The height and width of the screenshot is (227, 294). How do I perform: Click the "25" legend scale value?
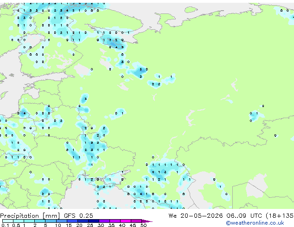(90, 225)
